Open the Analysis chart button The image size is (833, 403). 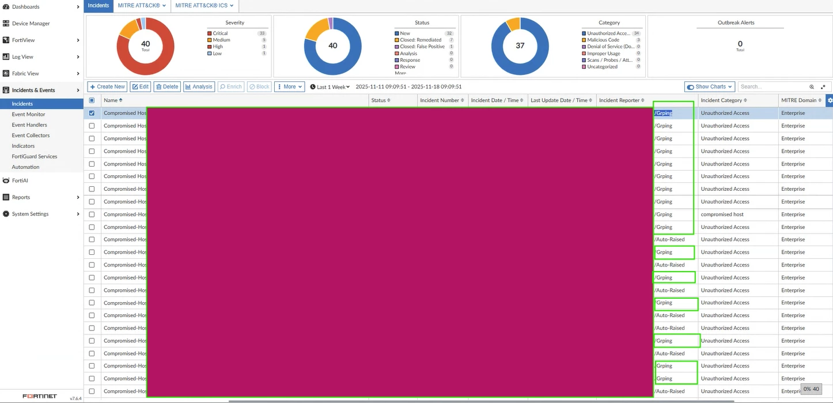point(199,86)
